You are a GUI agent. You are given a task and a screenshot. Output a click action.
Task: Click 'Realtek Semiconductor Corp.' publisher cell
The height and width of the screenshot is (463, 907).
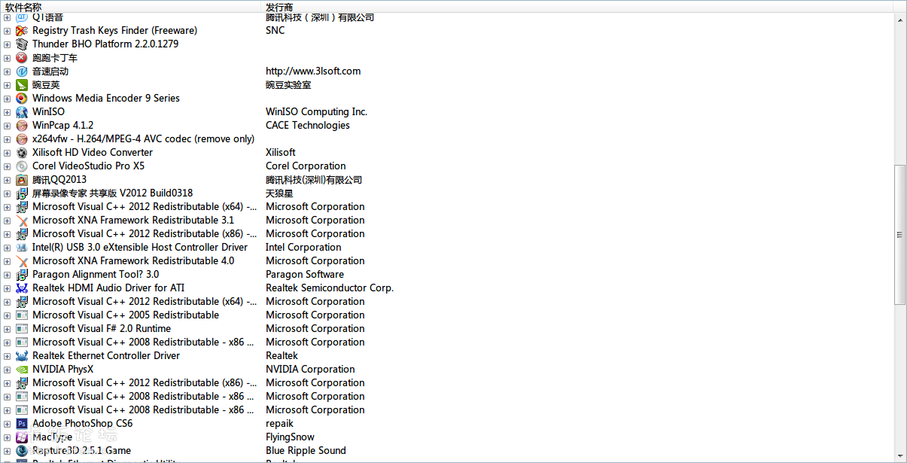pyautogui.click(x=330, y=288)
